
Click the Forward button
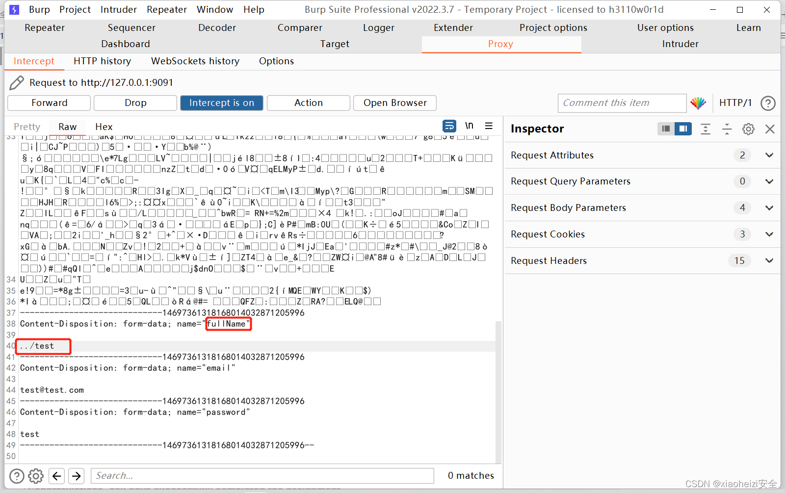(49, 103)
